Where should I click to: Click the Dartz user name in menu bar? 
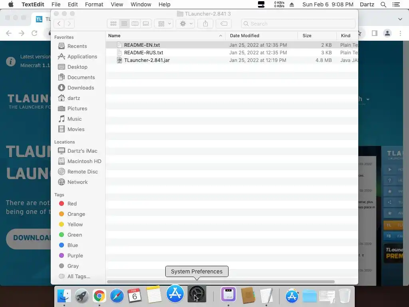pos(367,4)
